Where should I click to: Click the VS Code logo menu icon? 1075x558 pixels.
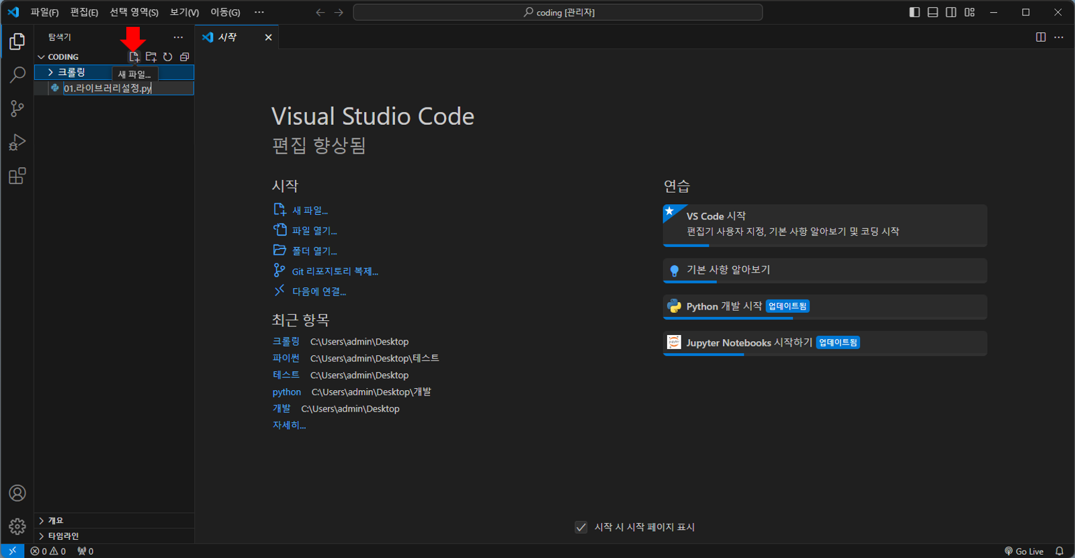pyautogui.click(x=13, y=12)
